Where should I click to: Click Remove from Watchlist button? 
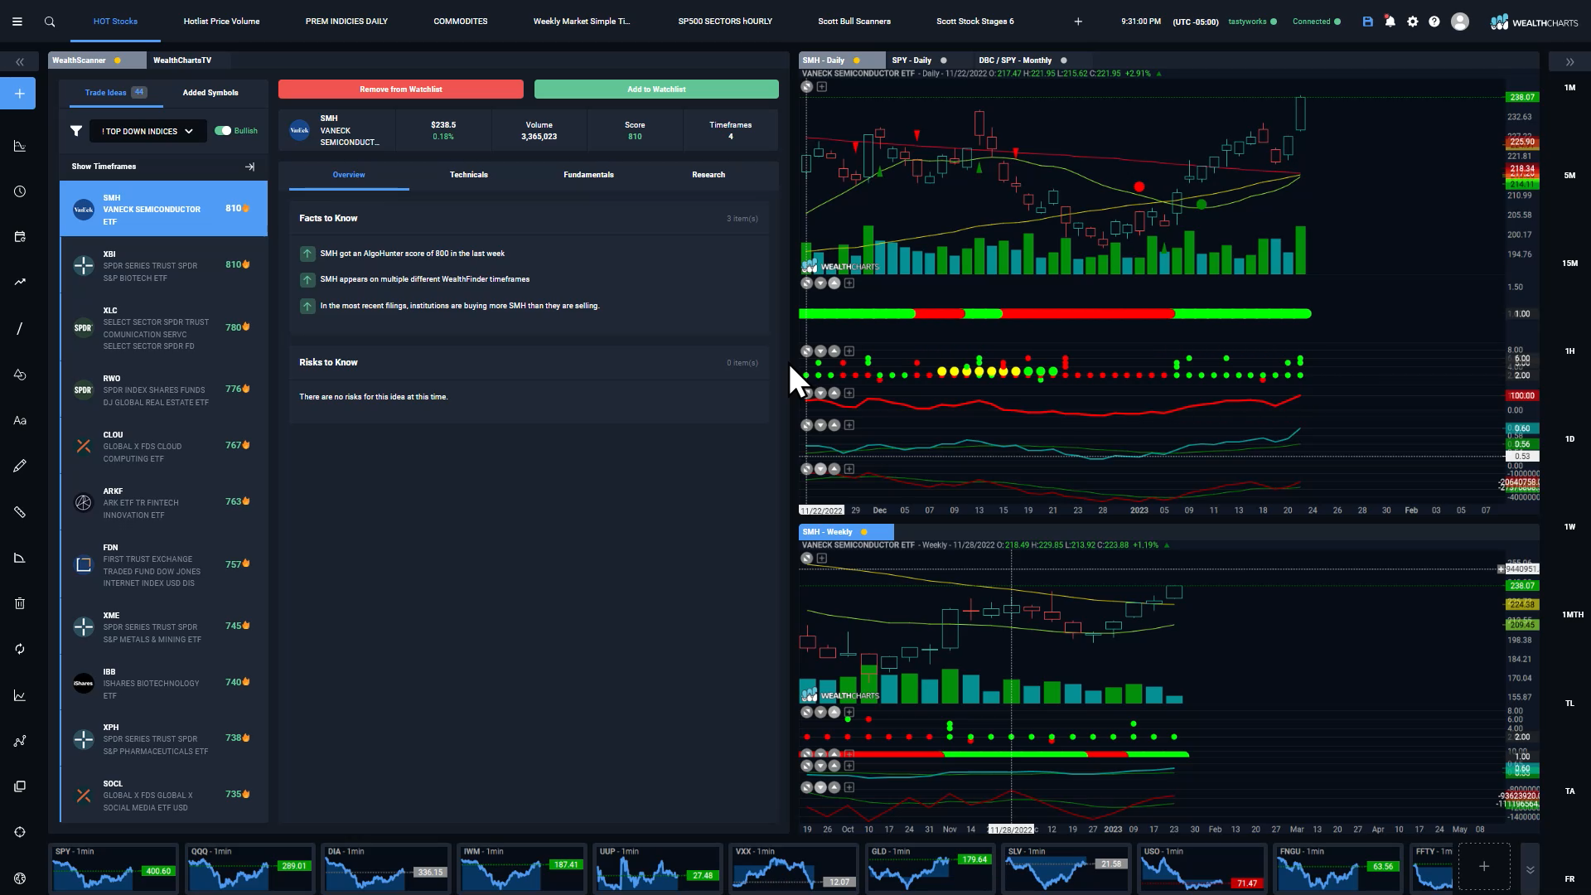[x=401, y=89]
